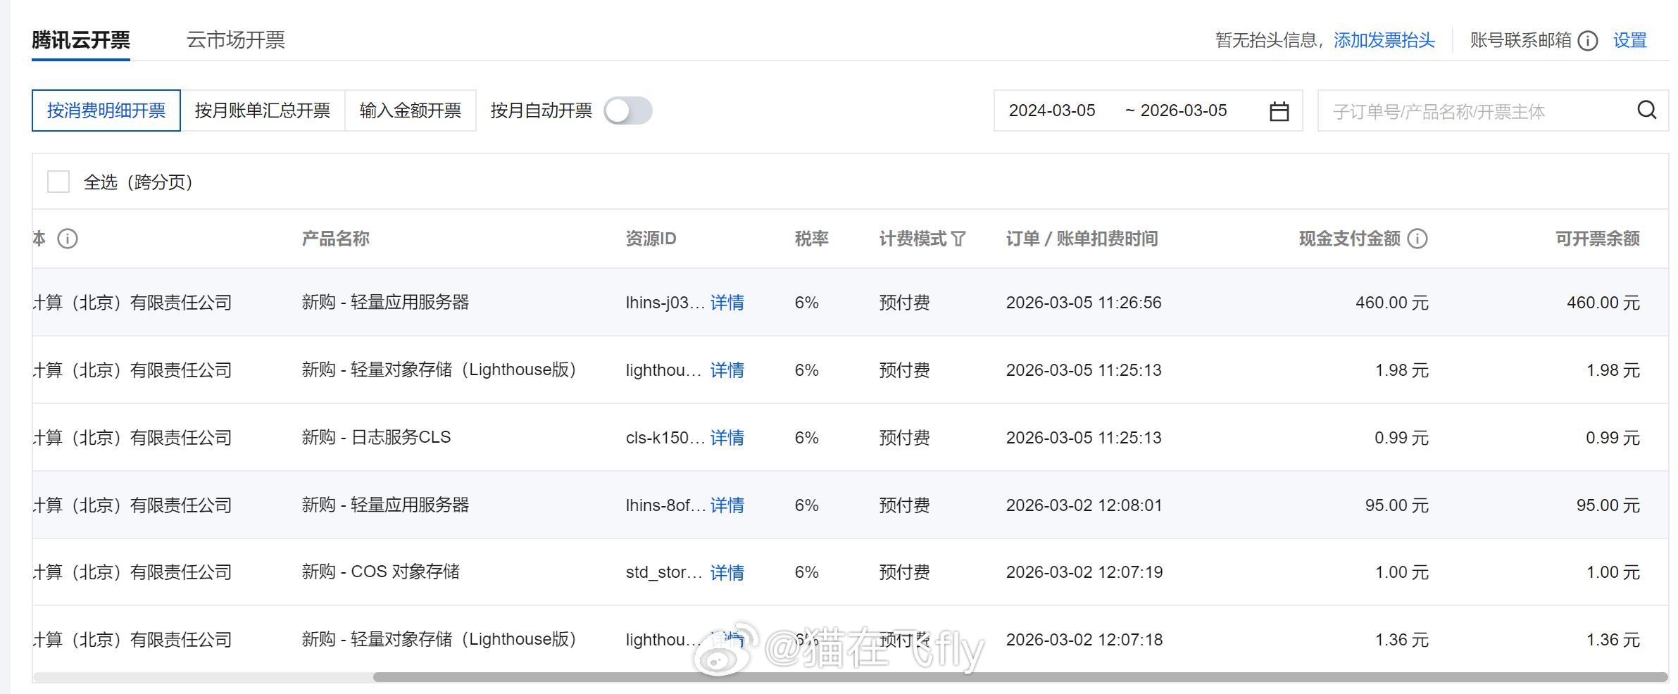Click the 2024-03-05 start date field

click(1052, 111)
